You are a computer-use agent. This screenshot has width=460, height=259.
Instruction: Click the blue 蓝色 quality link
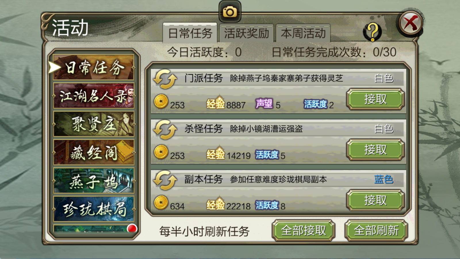pyautogui.click(x=384, y=179)
